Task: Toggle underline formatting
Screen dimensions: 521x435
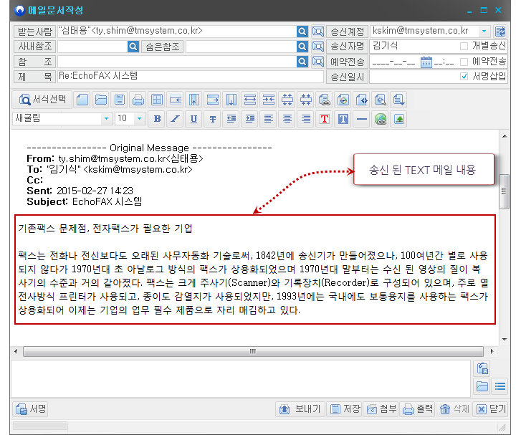Action: coord(193,119)
